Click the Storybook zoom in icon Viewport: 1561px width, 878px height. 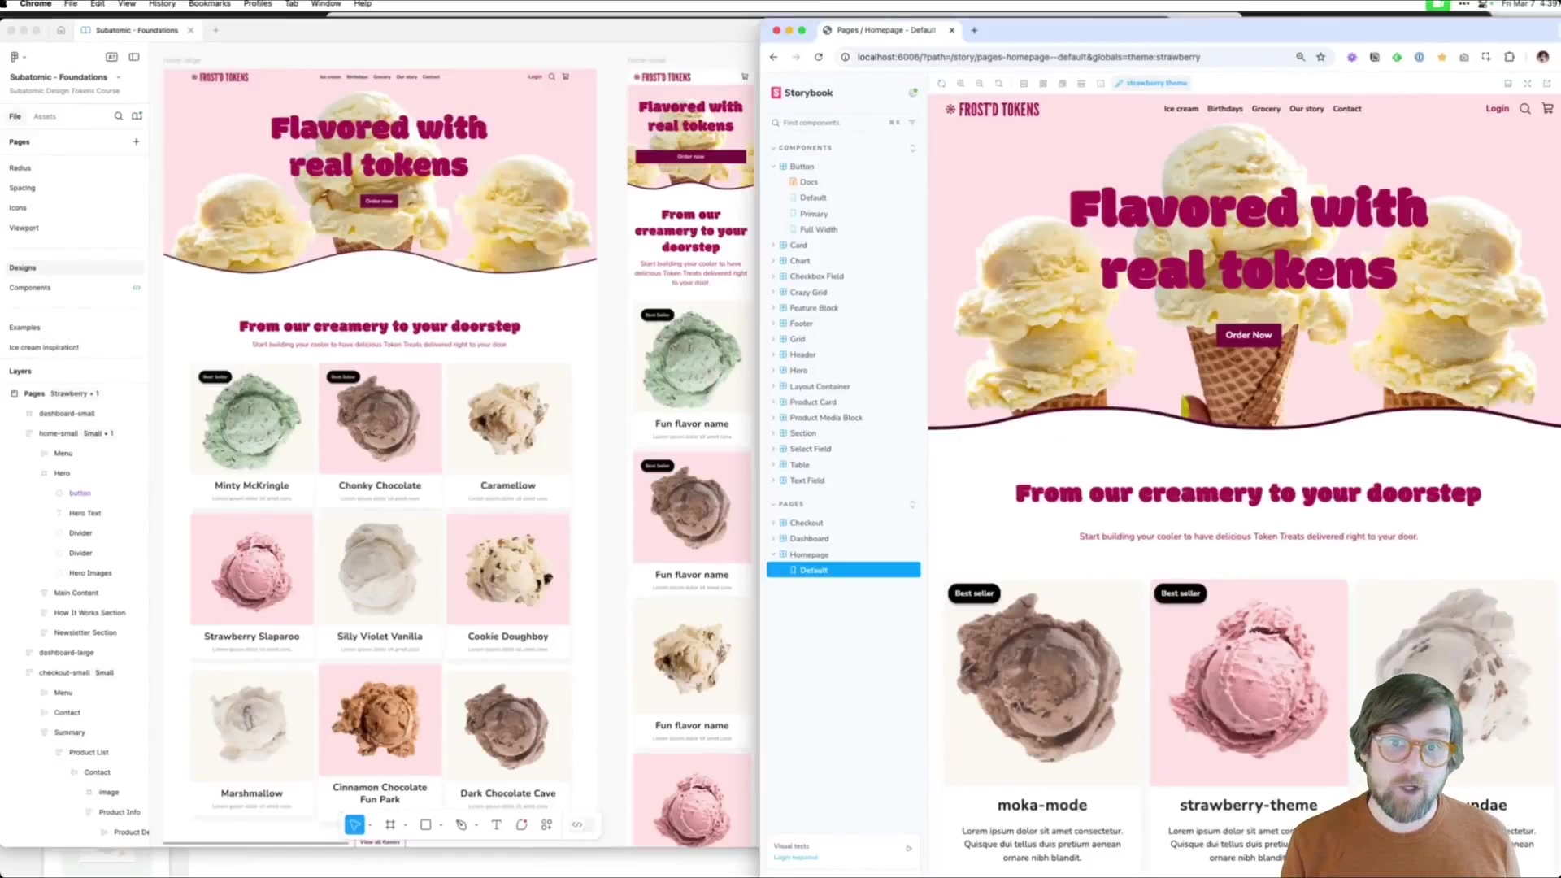point(961,83)
